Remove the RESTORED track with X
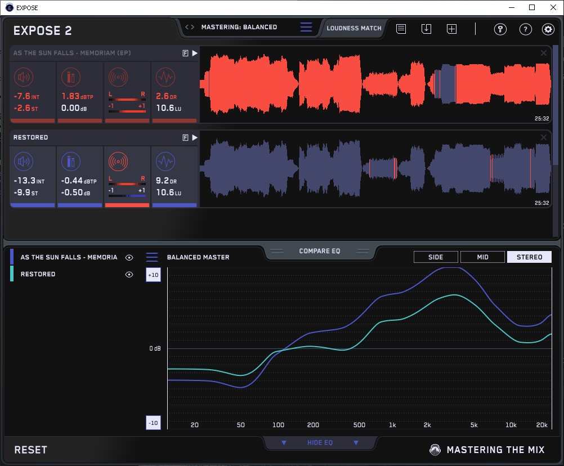564x466 pixels. pyautogui.click(x=544, y=137)
